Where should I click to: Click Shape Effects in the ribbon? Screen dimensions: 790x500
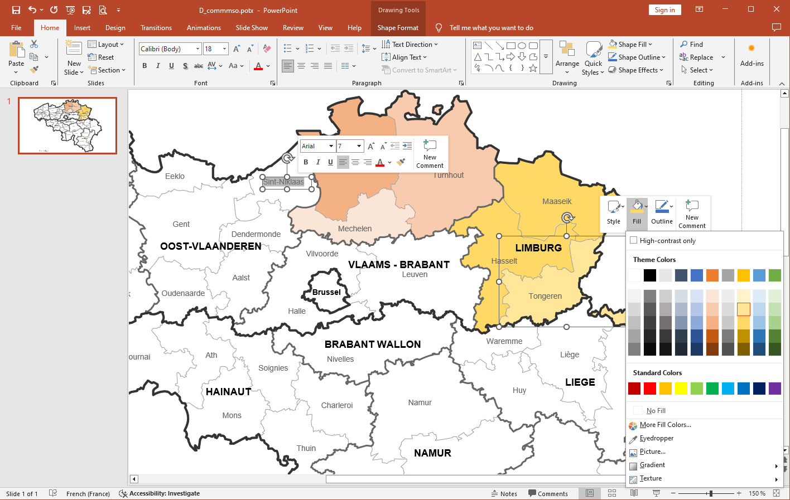click(x=634, y=70)
